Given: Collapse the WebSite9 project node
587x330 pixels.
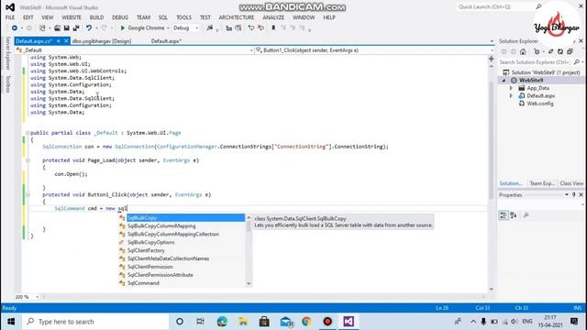Looking at the screenshot, I should (x=504, y=81).
